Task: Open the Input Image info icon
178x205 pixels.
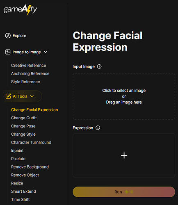Action: [99, 66]
